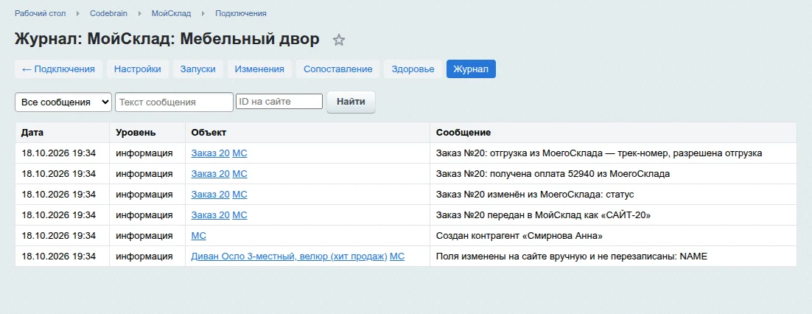Open 'Диван Осло 3-местный, велюр' product link
Image resolution: width=812 pixels, height=314 pixels.
289,257
